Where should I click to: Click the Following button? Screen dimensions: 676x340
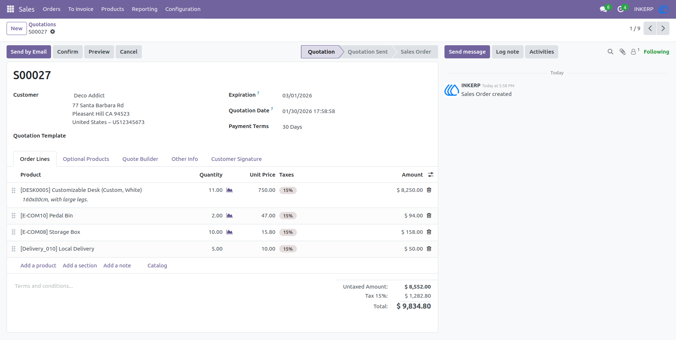coord(656,52)
